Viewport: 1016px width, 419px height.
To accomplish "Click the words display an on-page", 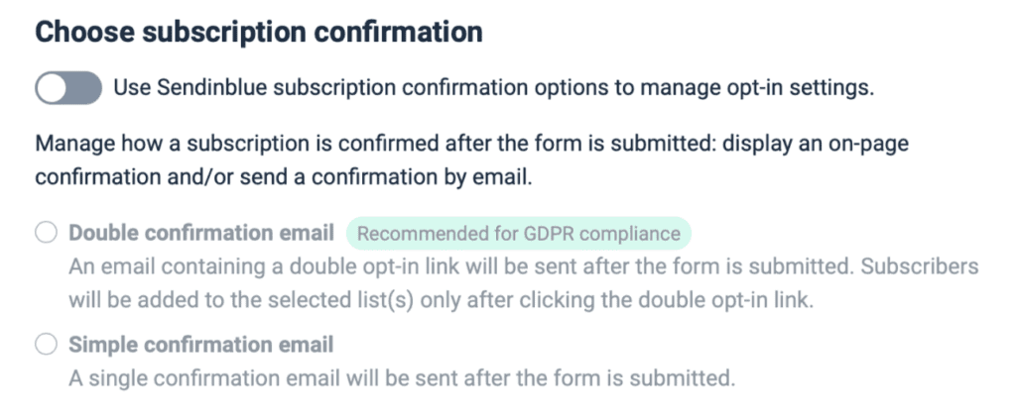I will pos(816,144).
